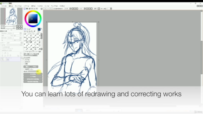Screen dimensions: 203x114
Task: Click tool tray scroll up arrow
Action: pos(42,34)
